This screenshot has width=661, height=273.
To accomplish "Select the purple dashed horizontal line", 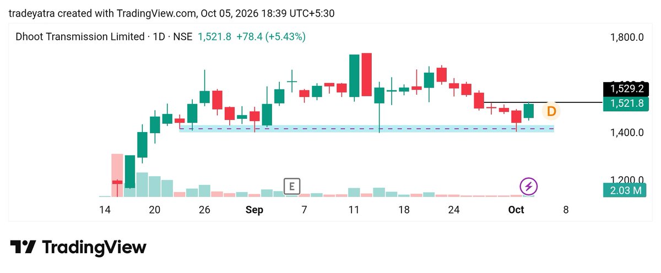I will pyautogui.click(x=366, y=129).
